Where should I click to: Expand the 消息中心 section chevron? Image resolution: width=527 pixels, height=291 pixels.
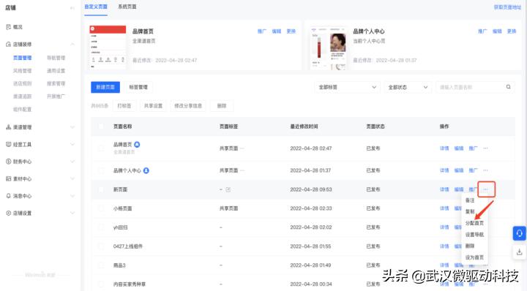pos(72,196)
